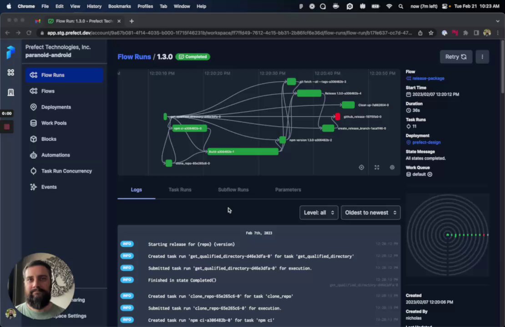
Task: Select the npm ci-a306482b-0 task node
Action: point(189,128)
